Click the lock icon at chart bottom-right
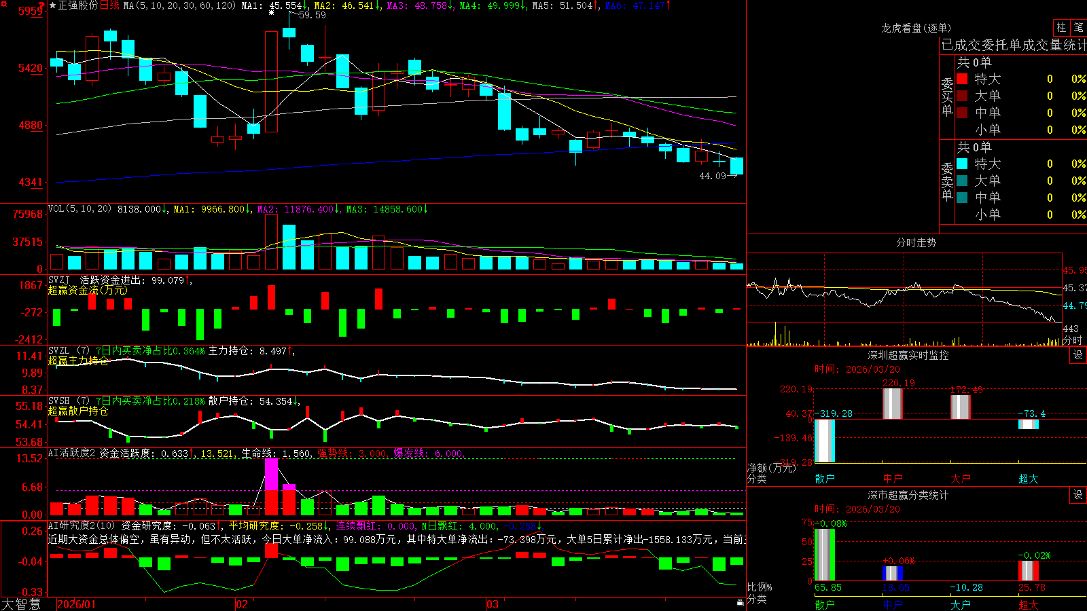 [740, 602]
